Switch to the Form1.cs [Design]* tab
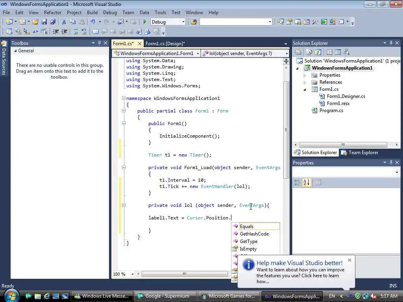This screenshot has height=302, width=403. click(165, 43)
